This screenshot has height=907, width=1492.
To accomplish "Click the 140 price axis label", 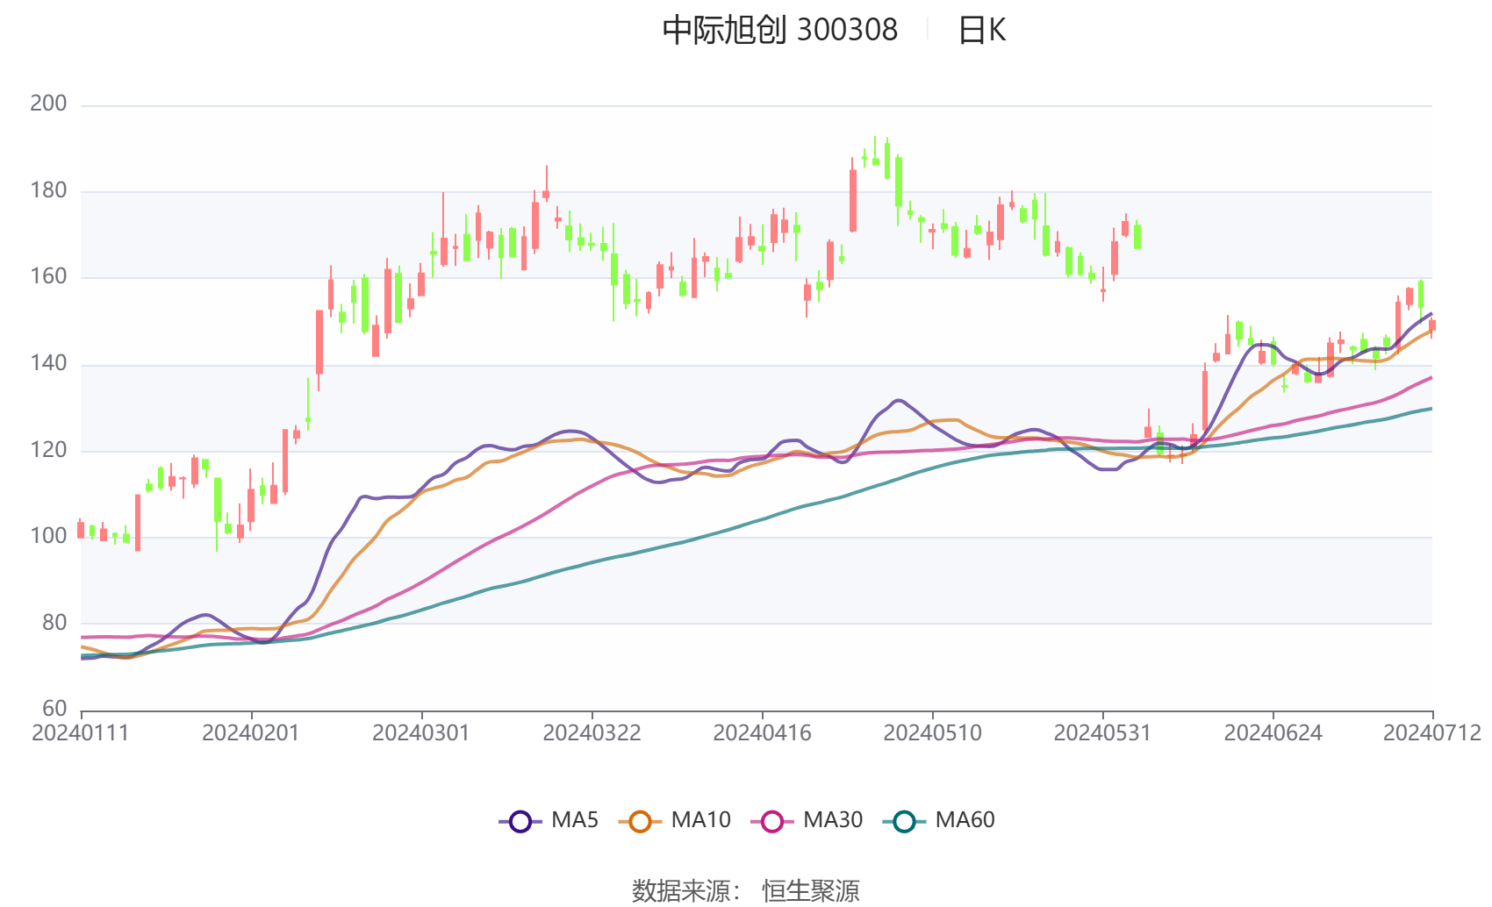I will [x=48, y=363].
